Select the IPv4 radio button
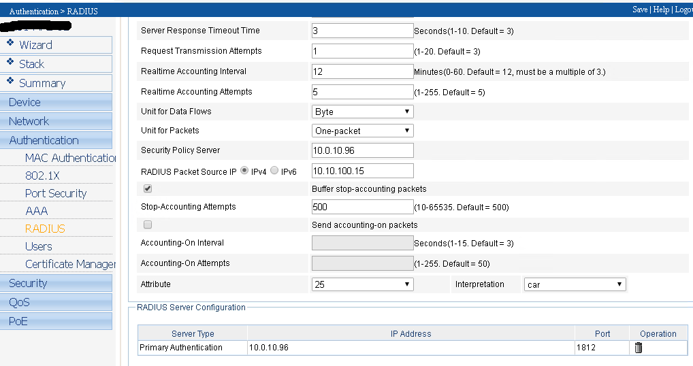The height and width of the screenshot is (366, 693). point(244,171)
